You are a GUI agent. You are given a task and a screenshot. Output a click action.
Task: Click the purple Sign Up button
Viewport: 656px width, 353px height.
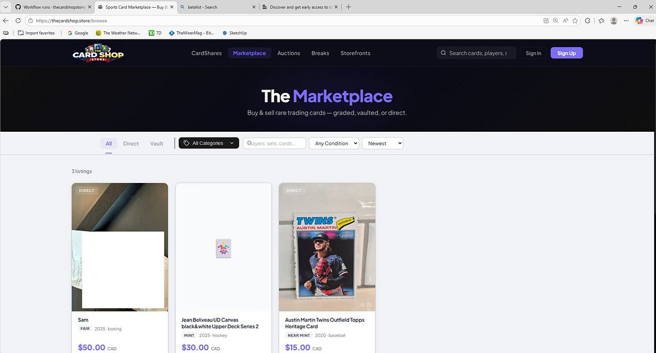[x=567, y=53]
